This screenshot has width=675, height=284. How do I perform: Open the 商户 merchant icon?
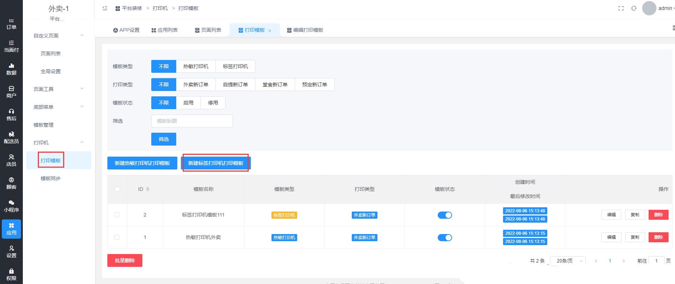(x=11, y=92)
